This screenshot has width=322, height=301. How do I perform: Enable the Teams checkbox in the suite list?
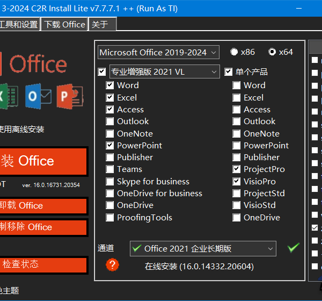[110, 169]
